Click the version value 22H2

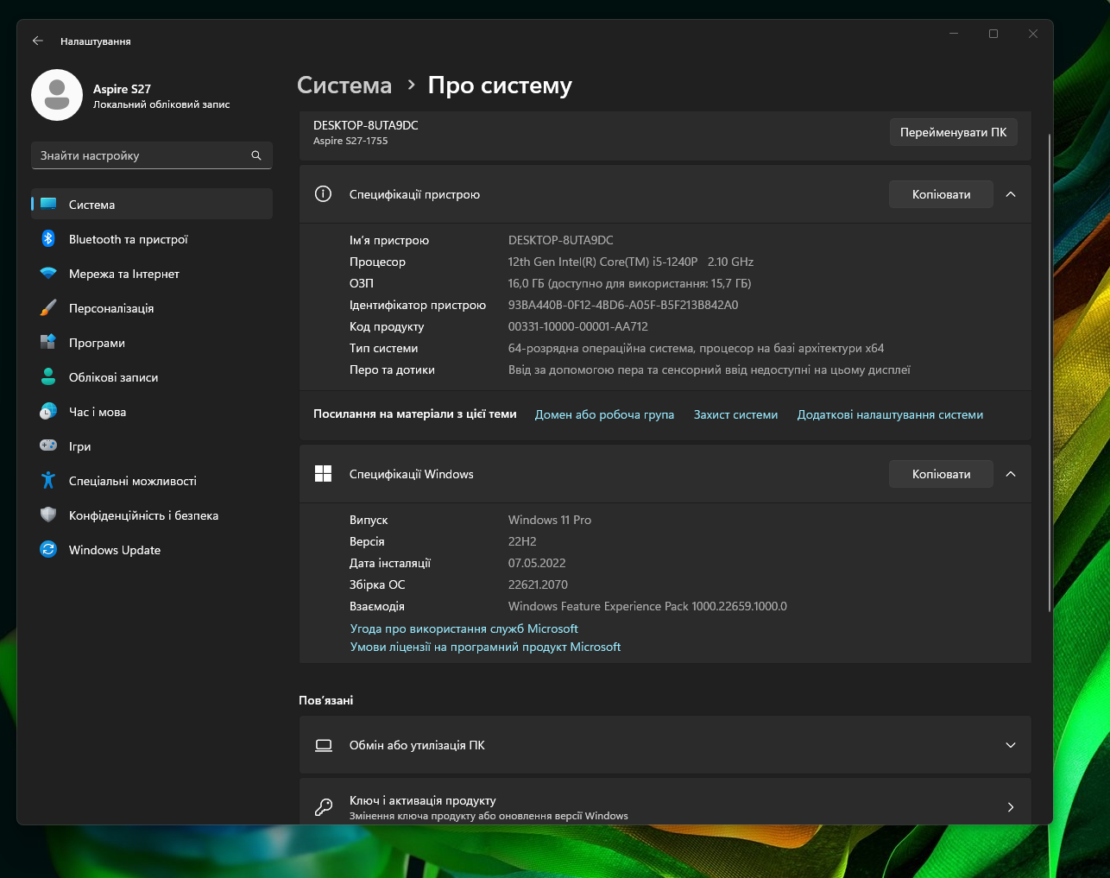[522, 541]
